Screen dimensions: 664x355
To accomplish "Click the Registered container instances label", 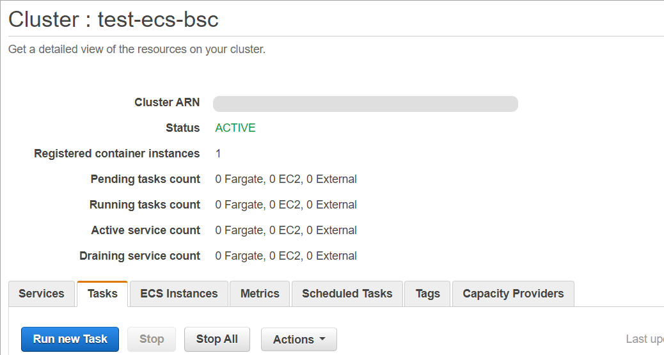I will (117, 154).
